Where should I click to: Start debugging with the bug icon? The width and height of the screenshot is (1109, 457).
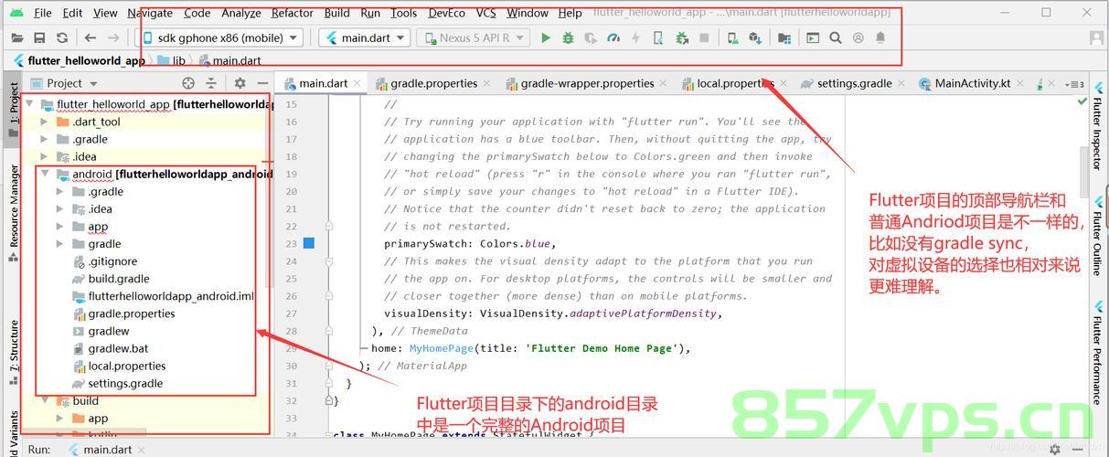click(568, 37)
